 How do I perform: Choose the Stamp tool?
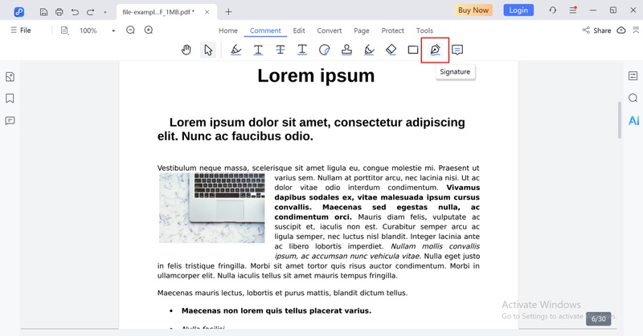coord(346,50)
